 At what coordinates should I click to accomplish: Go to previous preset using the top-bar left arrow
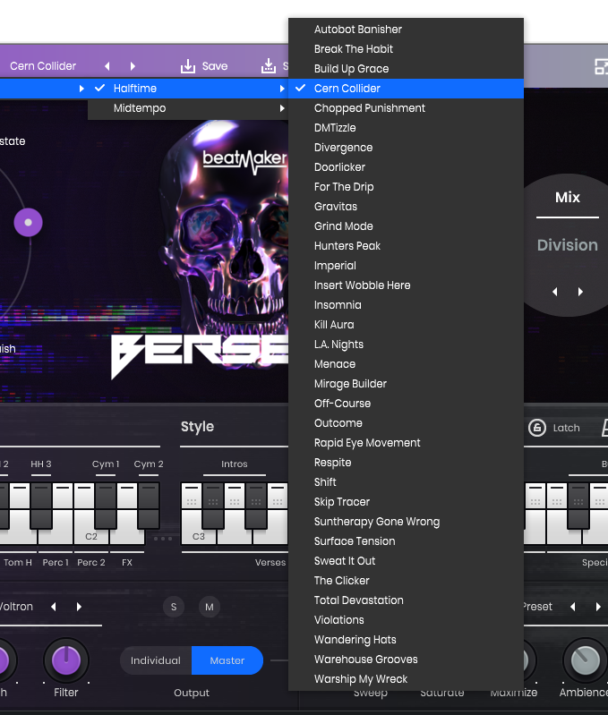[107, 66]
